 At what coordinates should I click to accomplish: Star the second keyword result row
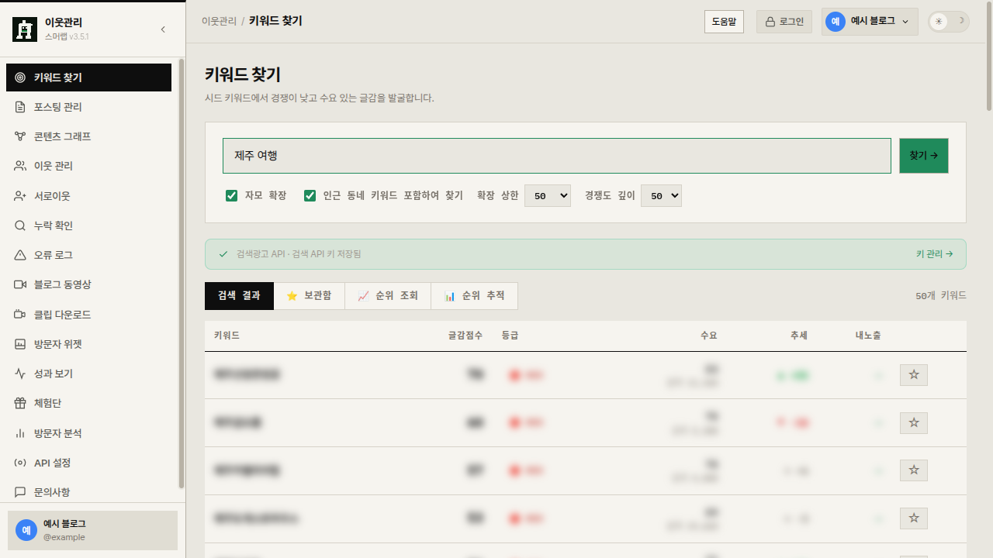click(914, 423)
